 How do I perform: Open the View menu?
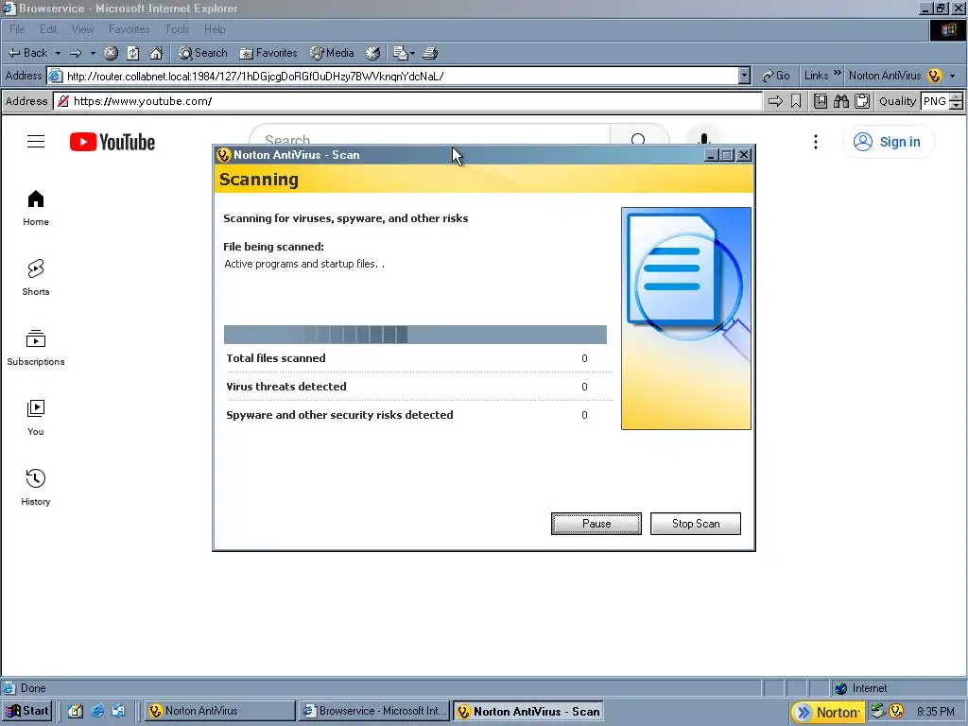coord(82,29)
